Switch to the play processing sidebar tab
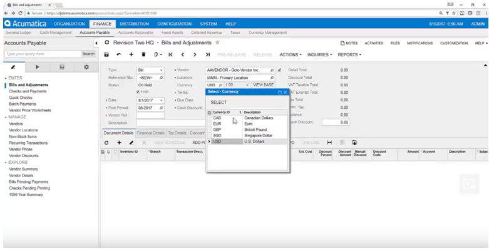The height and width of the screenshot is (249, 489). [38, 67]
